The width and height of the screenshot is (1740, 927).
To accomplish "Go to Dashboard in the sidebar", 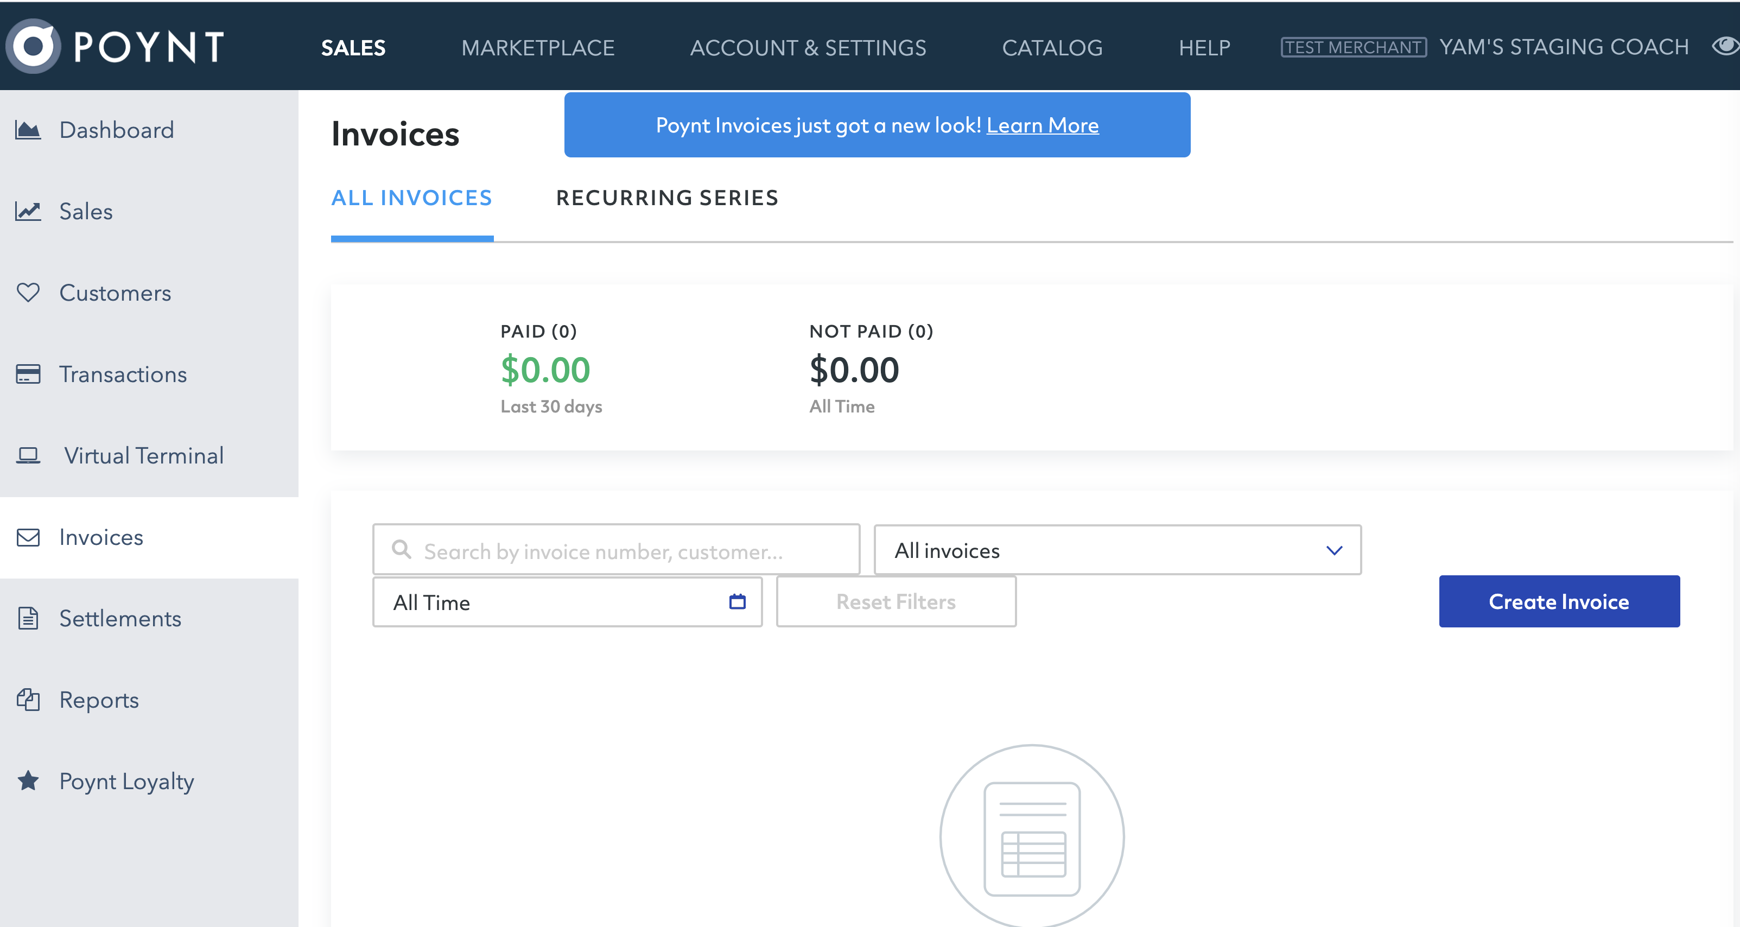I will [149, 130].
